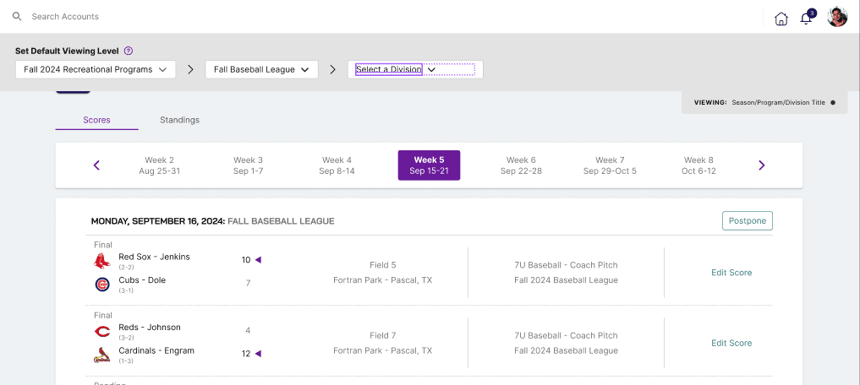The image size is (860, 385).
Task: Click the Viewing Season/Program/Division Title badge
Action: 764,102
